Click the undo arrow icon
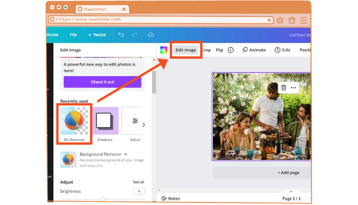 point(121,34)
